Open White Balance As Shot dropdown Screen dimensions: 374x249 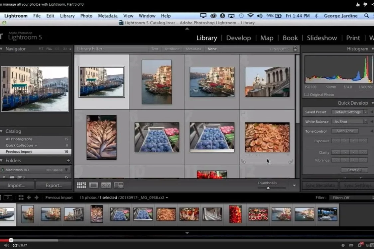point(349,122)
